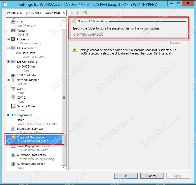Click the 'W08R2ADC.vhdx' hard drive file name
This screenshot has width=196, height=185.
34,57
